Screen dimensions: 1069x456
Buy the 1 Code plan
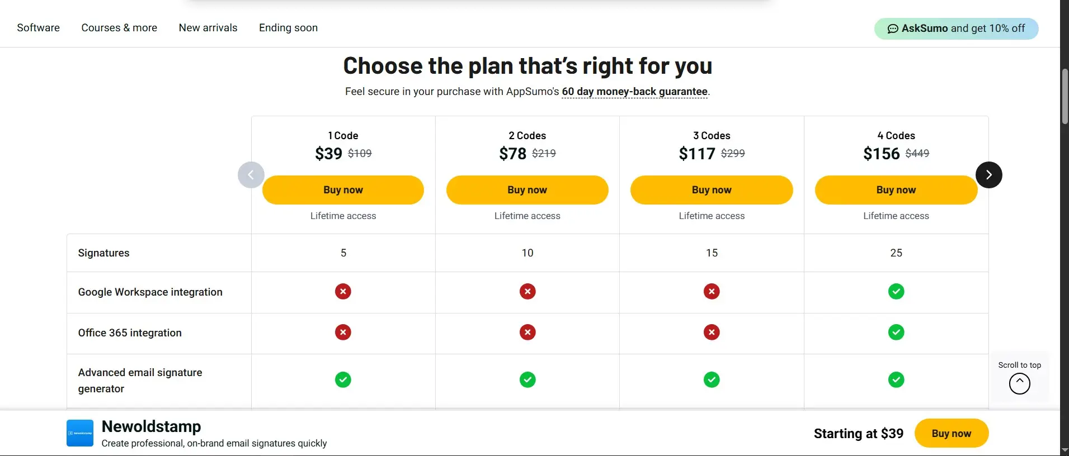point(343,190)
